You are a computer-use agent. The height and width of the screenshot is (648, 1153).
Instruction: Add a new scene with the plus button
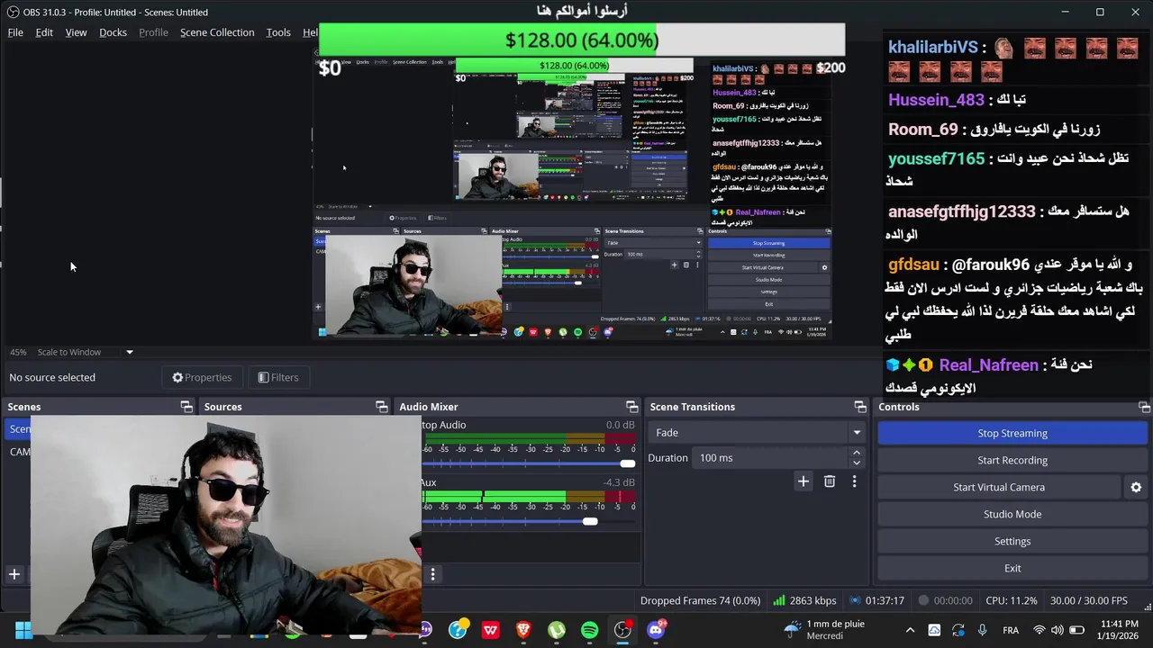pos(14,574)
